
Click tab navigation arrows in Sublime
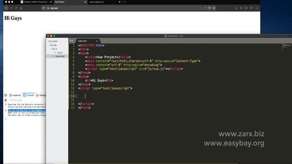(x=72, y=41)
